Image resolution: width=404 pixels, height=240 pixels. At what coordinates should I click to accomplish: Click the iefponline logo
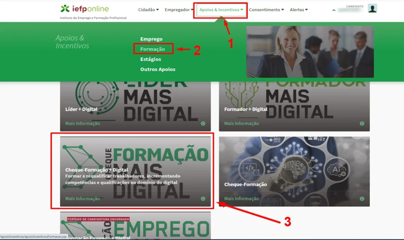pyautogui.click(x=84, y=9)
